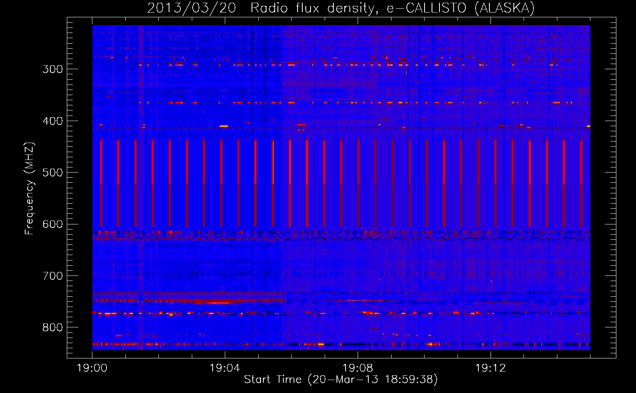Image resolution: width=636 pixels, height=393 pixels.
Task: Click the '600' frequency tick label
Action: [52, 224]
